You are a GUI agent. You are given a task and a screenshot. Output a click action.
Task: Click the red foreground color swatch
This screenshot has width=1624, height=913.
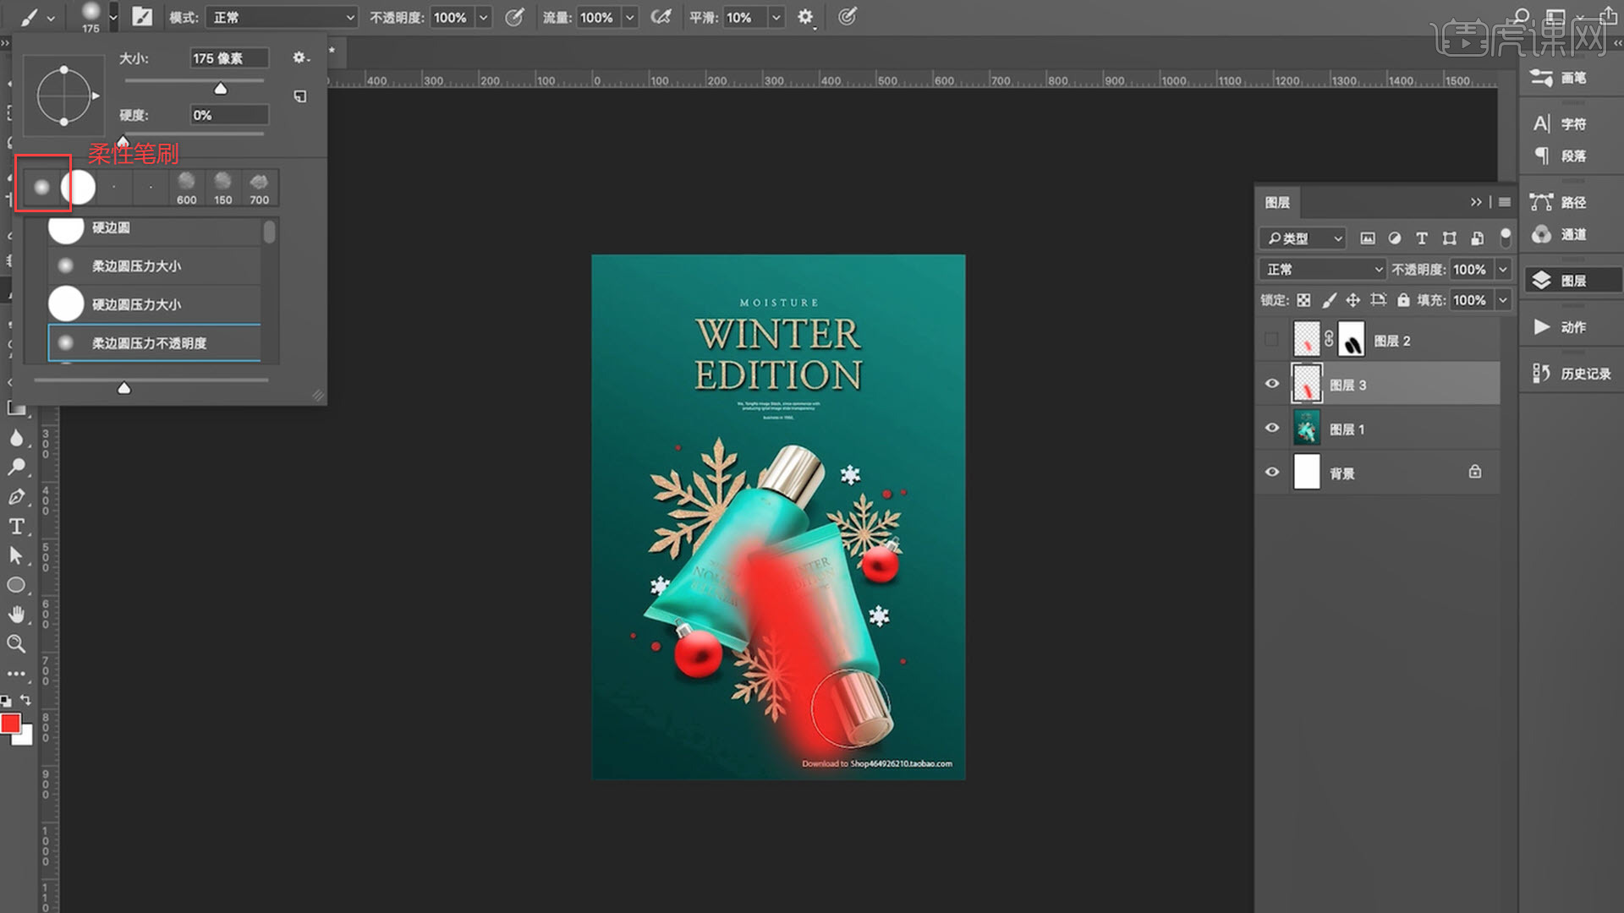[x=10, y=723]
